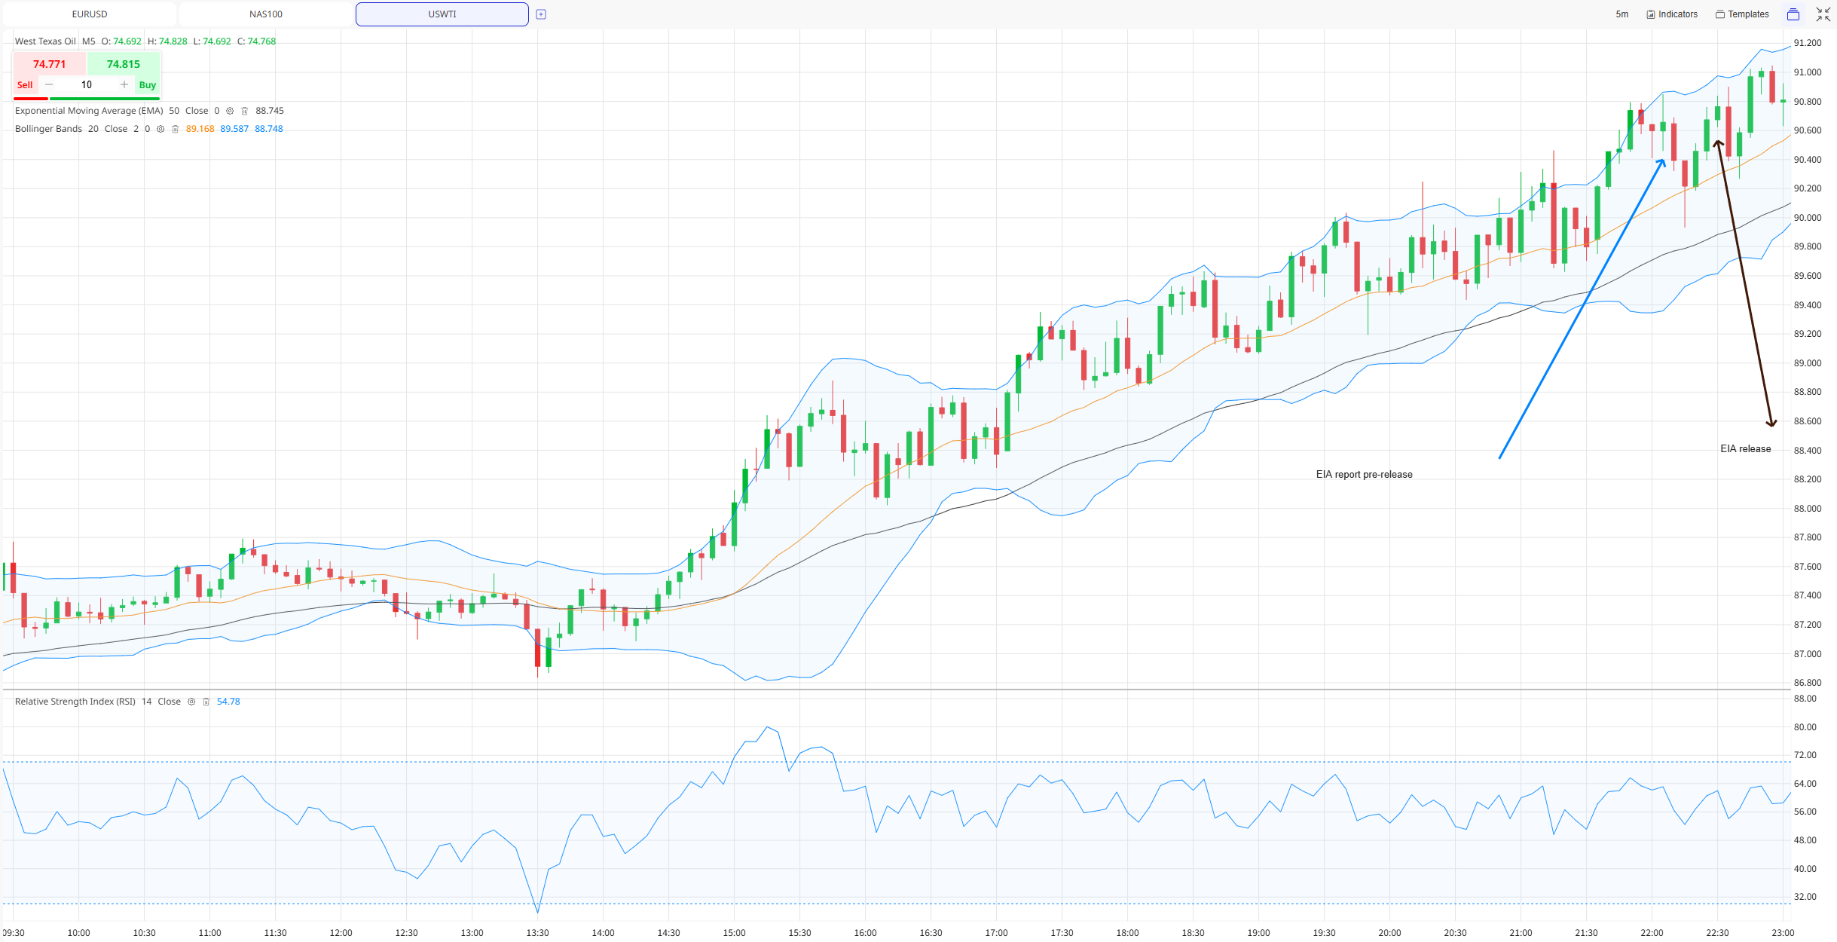Delete the RSI indicator with trash icon
Image resolution: width=1837 pixels, height=942 pixels.
pos(206,702)
